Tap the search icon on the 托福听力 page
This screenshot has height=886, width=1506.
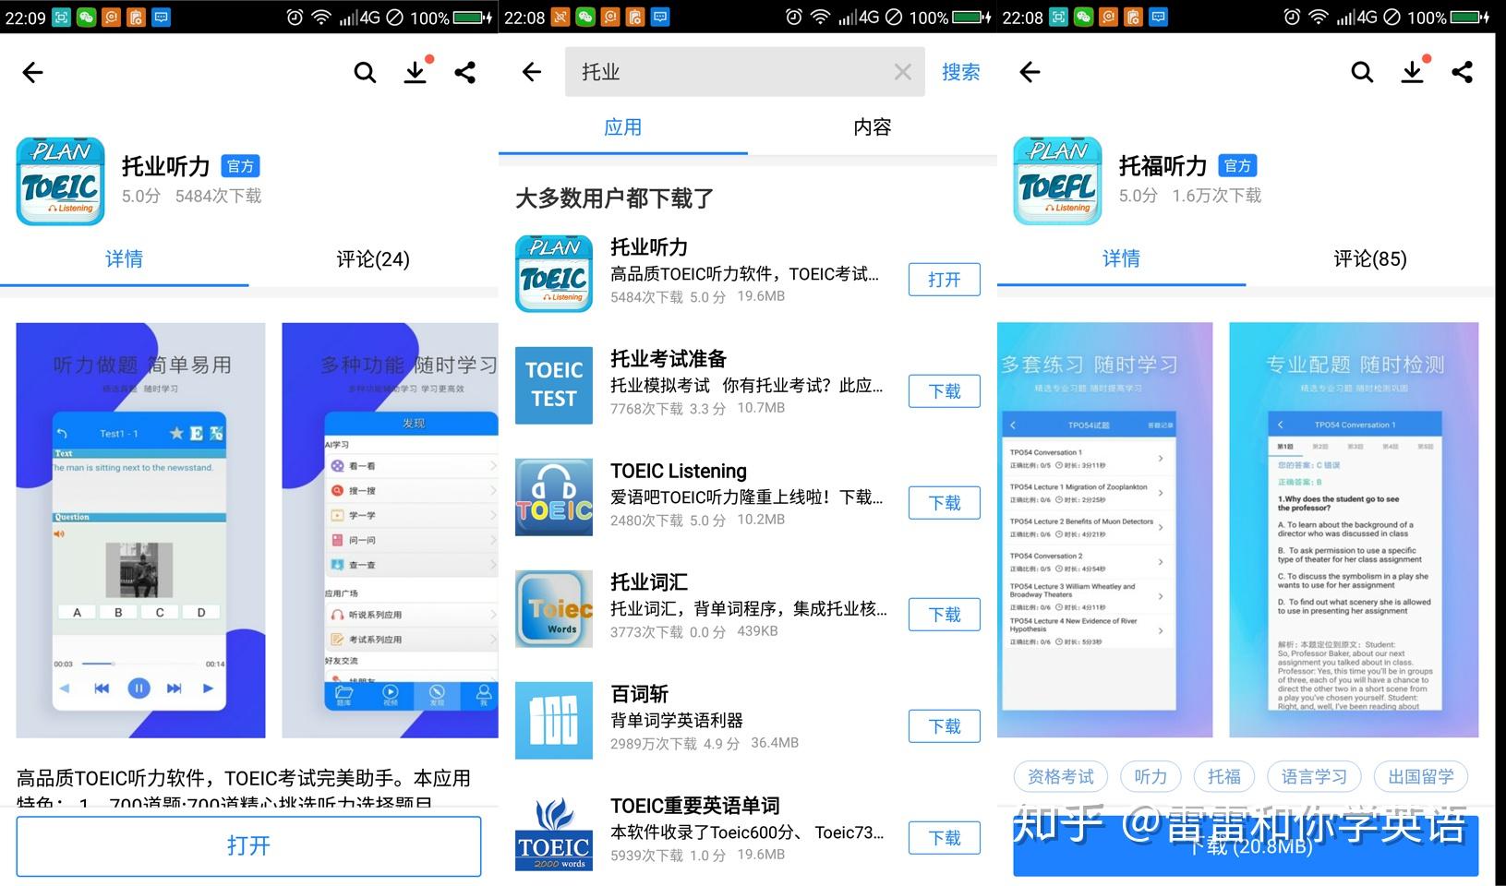point(1362,72)
